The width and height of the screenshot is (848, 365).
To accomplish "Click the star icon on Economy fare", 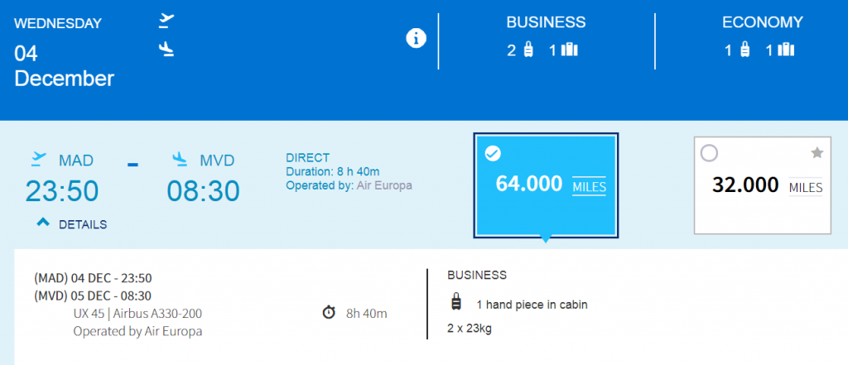I will coord(817,154).
